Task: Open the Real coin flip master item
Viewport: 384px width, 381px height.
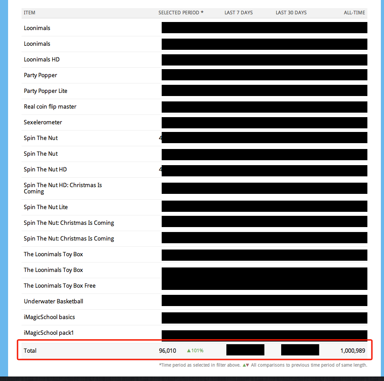Action: click(50, 107)
